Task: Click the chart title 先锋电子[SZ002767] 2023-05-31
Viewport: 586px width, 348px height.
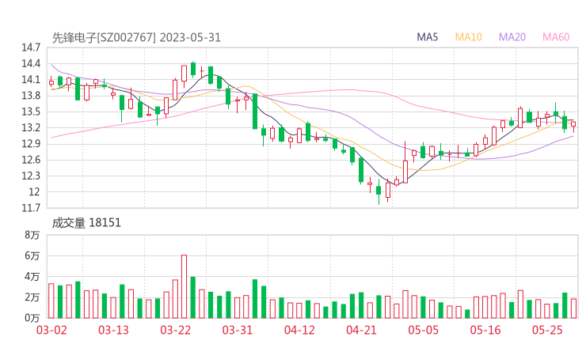Action: tap(136, 38)
